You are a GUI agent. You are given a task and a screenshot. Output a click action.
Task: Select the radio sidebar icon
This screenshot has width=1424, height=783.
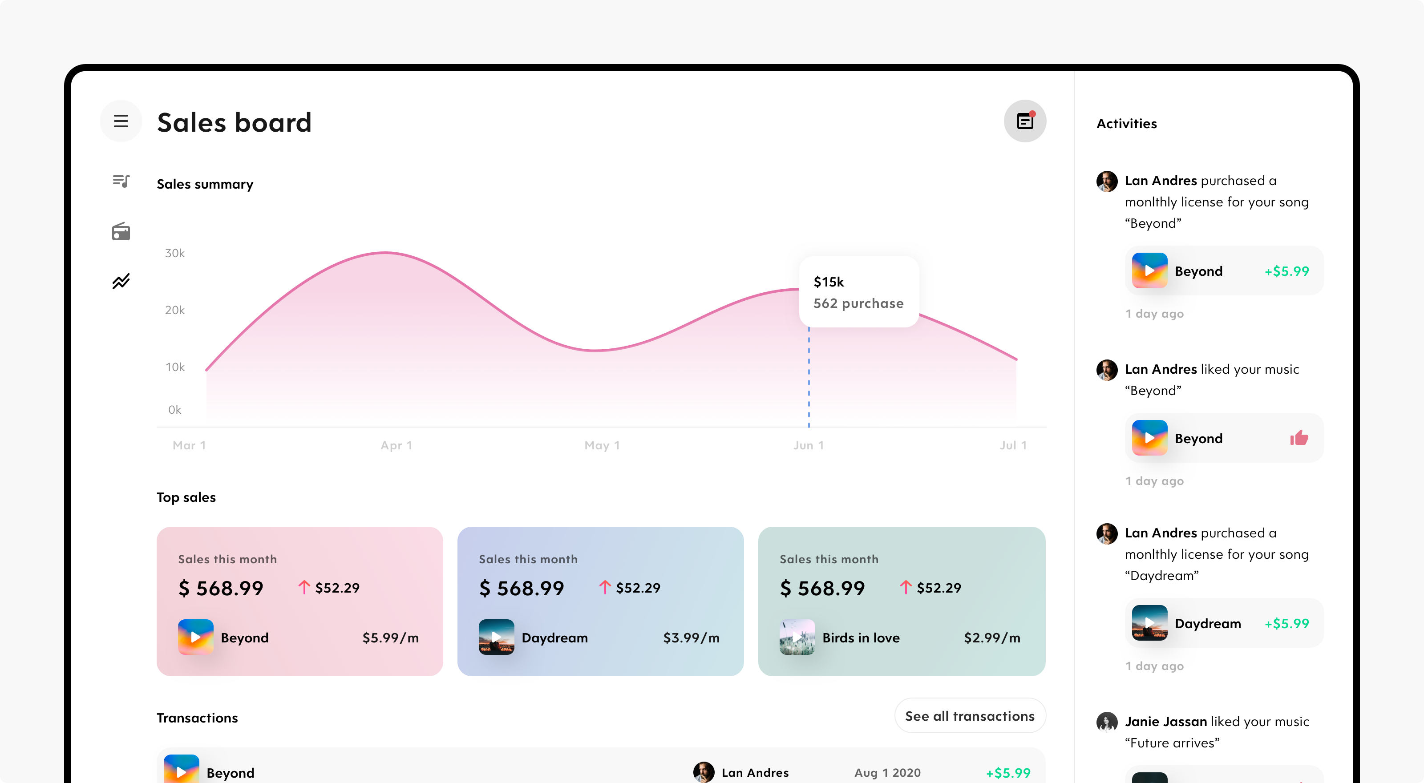(x=121, y=231)
